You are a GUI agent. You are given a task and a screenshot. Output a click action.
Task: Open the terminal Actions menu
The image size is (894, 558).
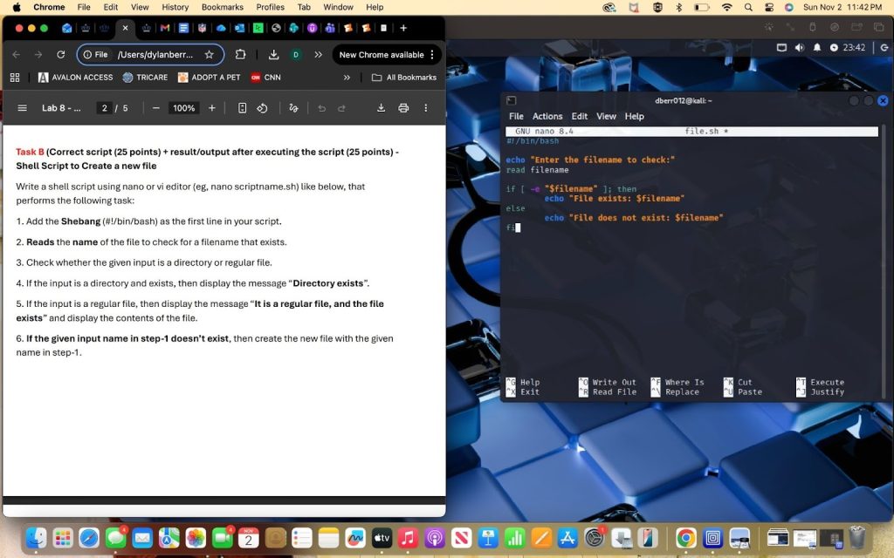pyautogui.click(x=547, y=116)
